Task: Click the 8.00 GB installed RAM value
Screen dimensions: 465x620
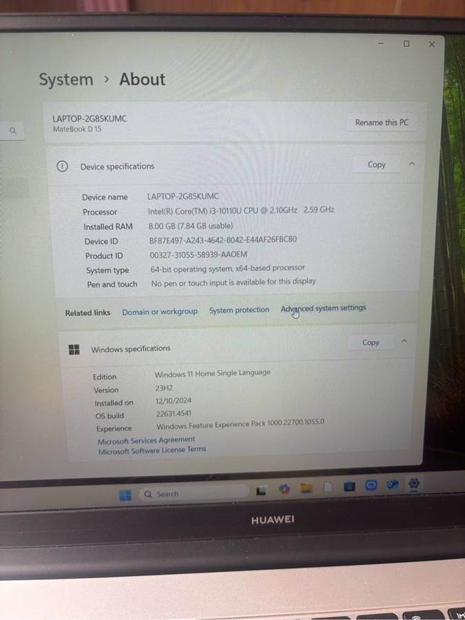Action: [191, 226]
